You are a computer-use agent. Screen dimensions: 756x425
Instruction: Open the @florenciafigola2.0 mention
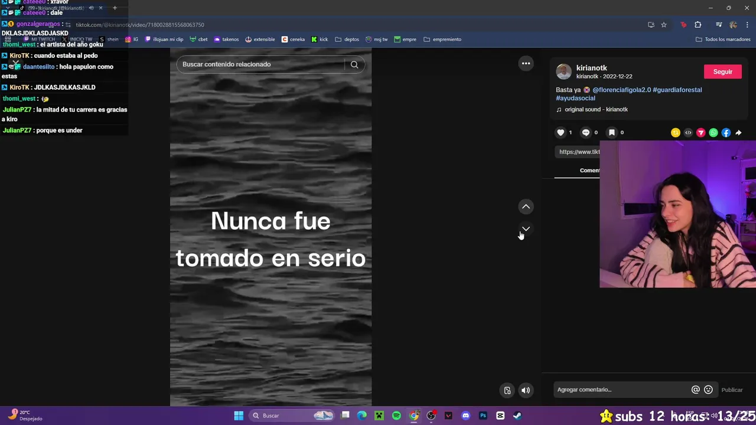pos(621,90)
